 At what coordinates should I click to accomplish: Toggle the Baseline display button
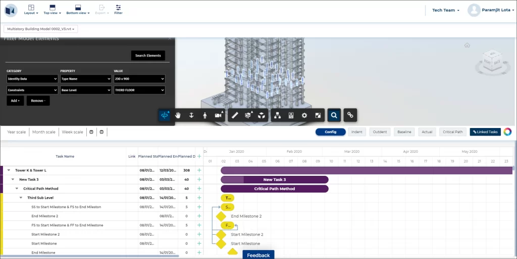[404, 132]
